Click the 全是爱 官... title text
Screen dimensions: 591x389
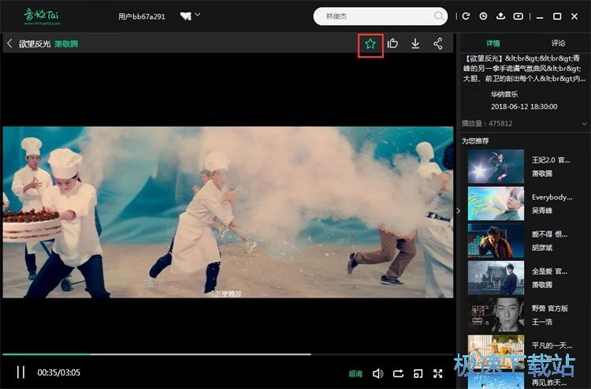[x=549, y=271]
